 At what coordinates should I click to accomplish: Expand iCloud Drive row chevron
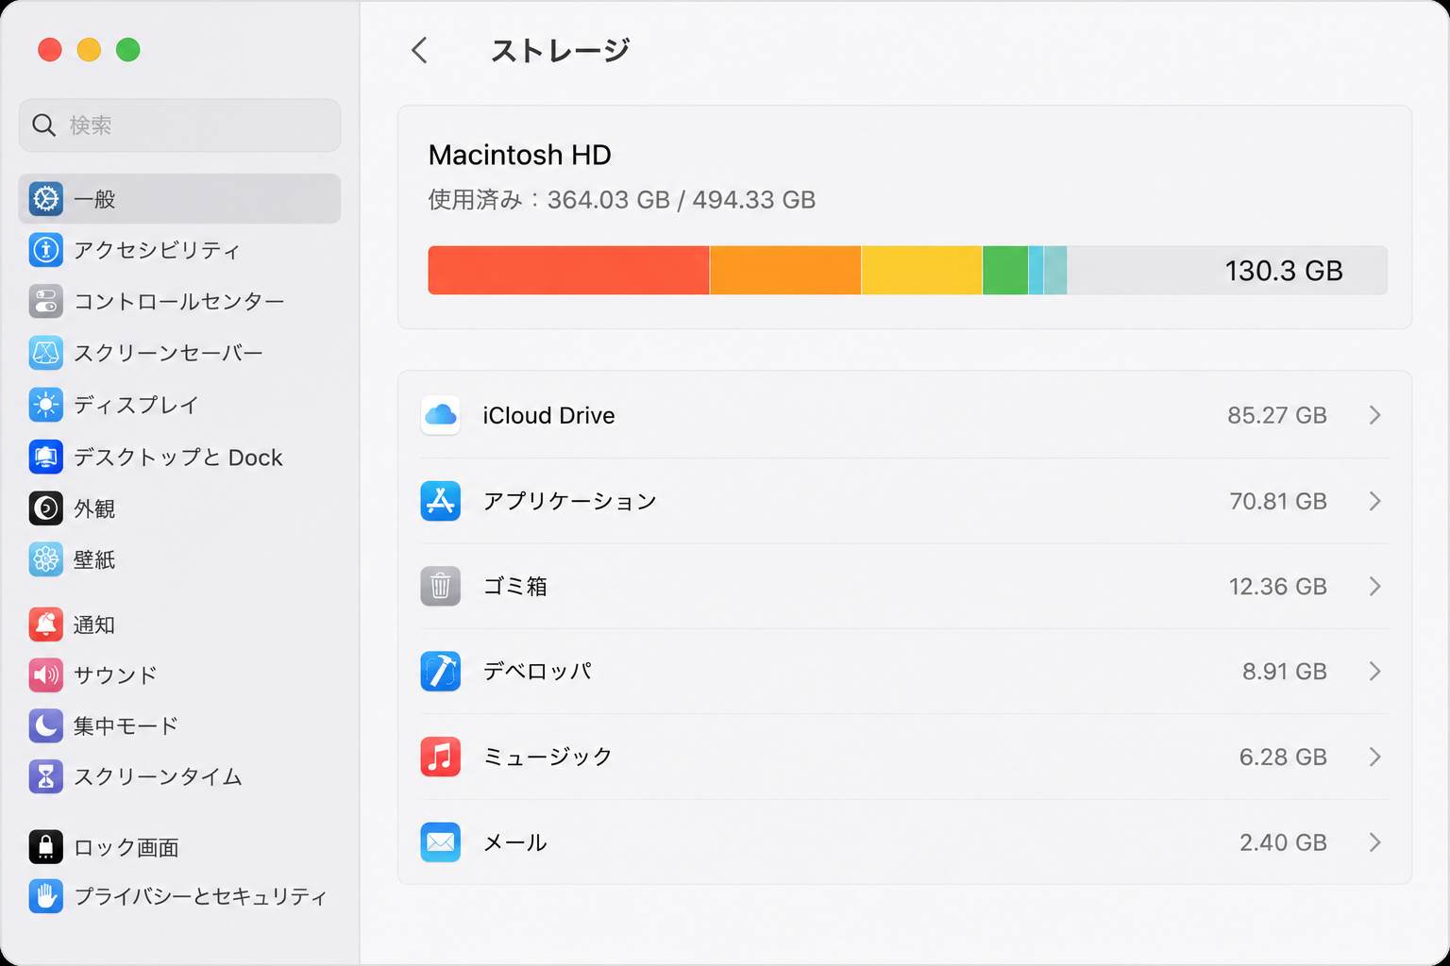tap(1375, 415)
